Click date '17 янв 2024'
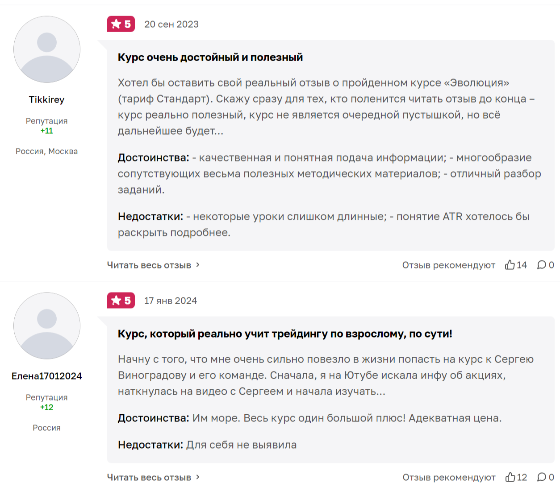The image size is (560, 491). pyautogui.click(x=171, y=301)
